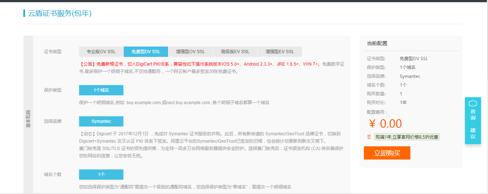Choose the 增强型OV SSL certificate type
This screenshot has height=194, width=488.
[x=190, y=52]
